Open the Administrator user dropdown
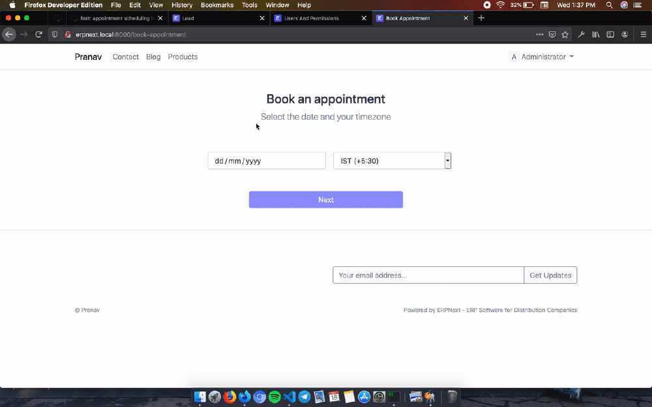 pos(542,57)
